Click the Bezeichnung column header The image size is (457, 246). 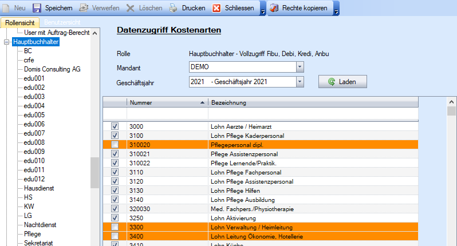(x=313, y=102)
